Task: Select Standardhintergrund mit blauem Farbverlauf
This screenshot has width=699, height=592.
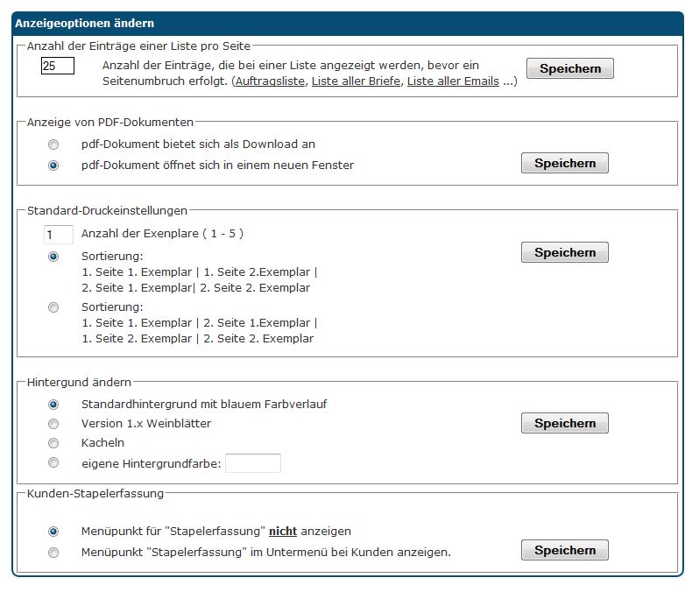Action: coord(53,405)
